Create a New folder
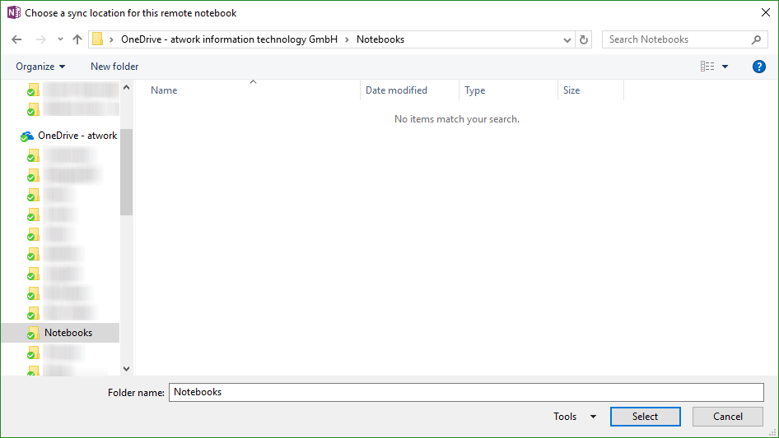This screenshot has width=779, height=438. (x=114, y=67)
